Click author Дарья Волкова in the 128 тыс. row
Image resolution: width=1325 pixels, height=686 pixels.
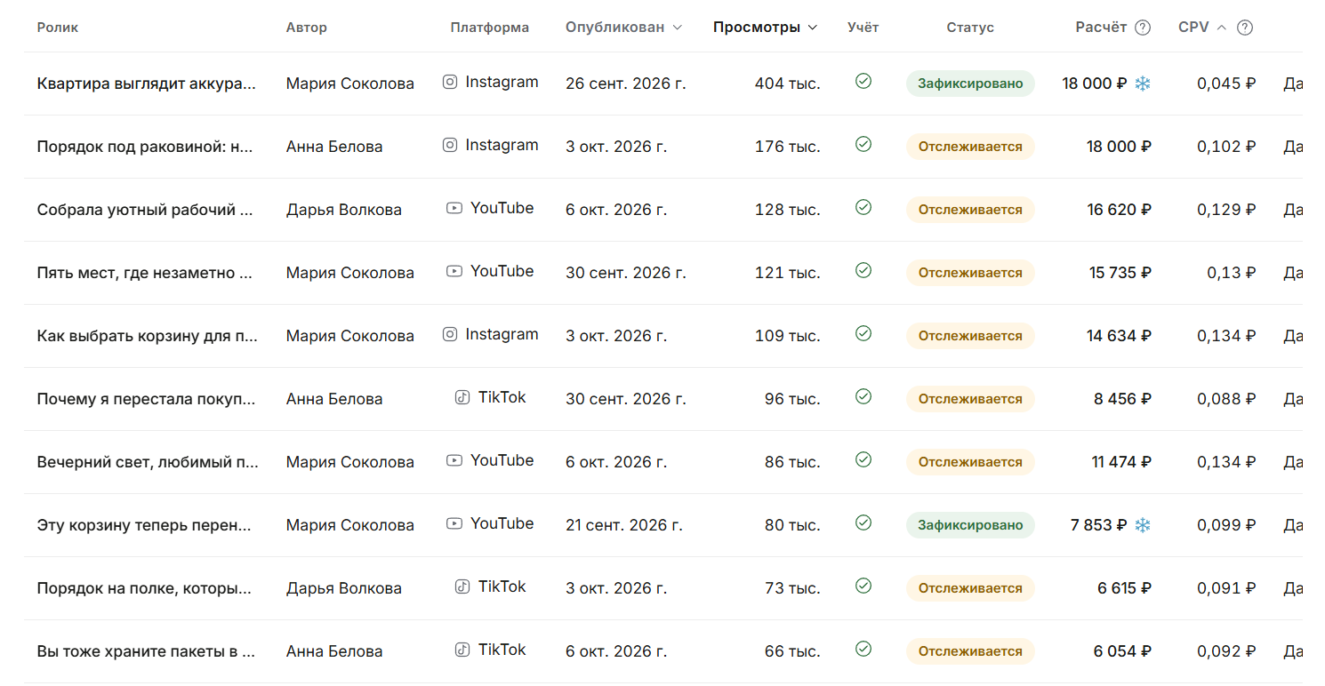(344, 210)
